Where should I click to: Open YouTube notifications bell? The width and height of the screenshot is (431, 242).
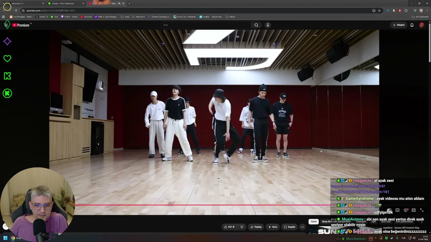point(412,25)
